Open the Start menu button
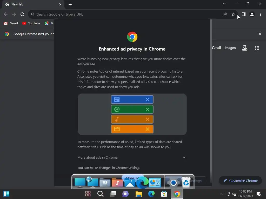Image resolution: width=266 pixels, height=199 pixels. pos(6,194)
